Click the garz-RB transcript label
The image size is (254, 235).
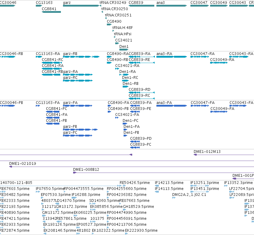pos(70,54)
